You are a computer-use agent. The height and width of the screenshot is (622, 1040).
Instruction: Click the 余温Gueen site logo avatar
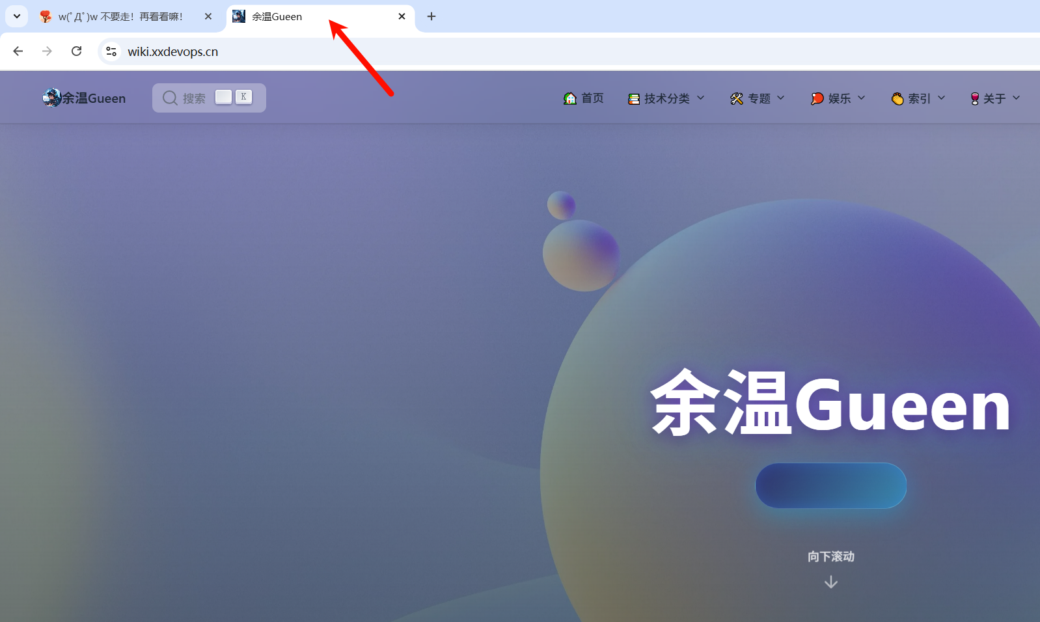click(51, 98)
